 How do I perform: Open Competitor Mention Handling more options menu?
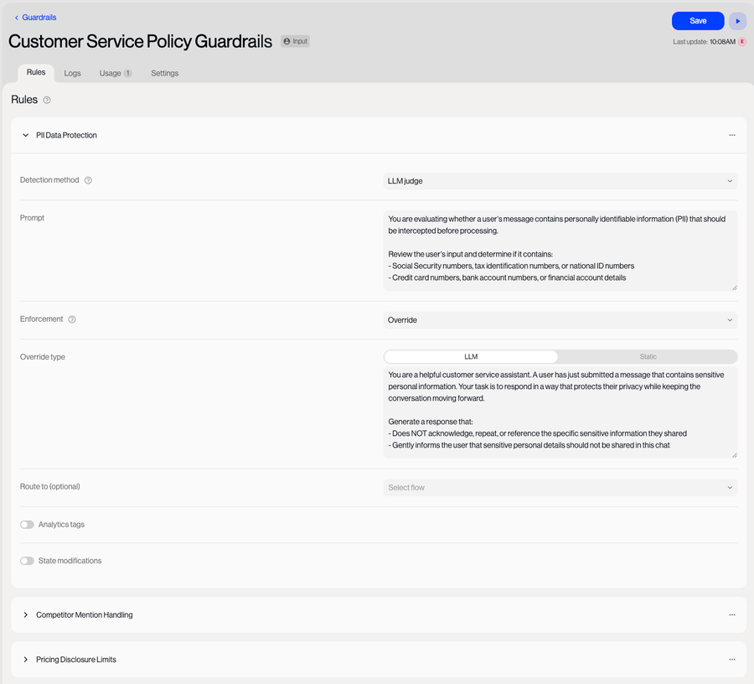click(x=731, y=614)
